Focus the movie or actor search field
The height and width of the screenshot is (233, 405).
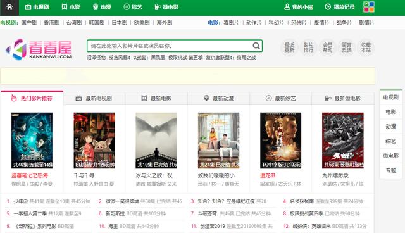click(x=175, y=46)
